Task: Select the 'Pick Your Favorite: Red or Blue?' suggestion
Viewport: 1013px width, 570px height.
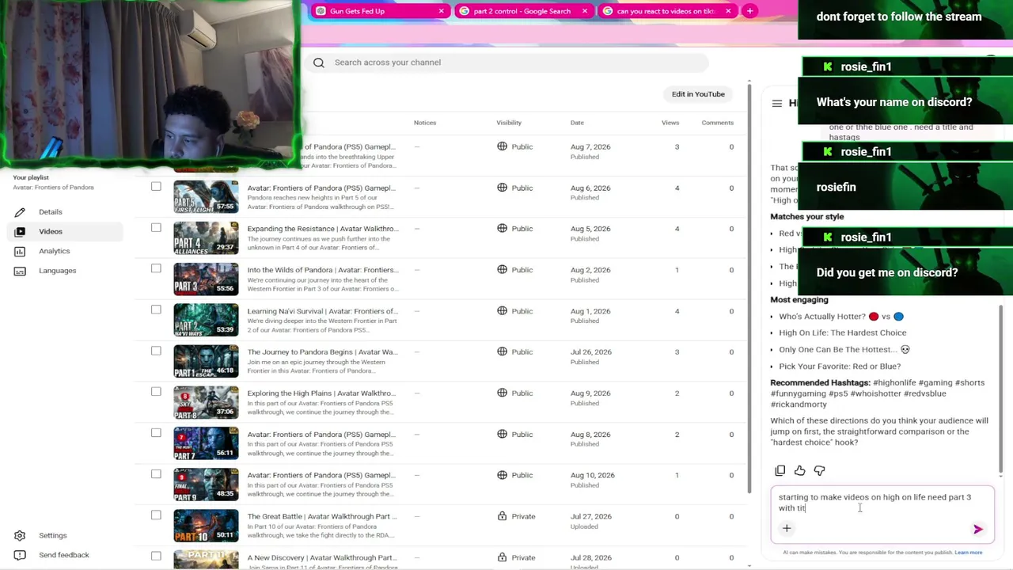Action: [x=840, y=367]
